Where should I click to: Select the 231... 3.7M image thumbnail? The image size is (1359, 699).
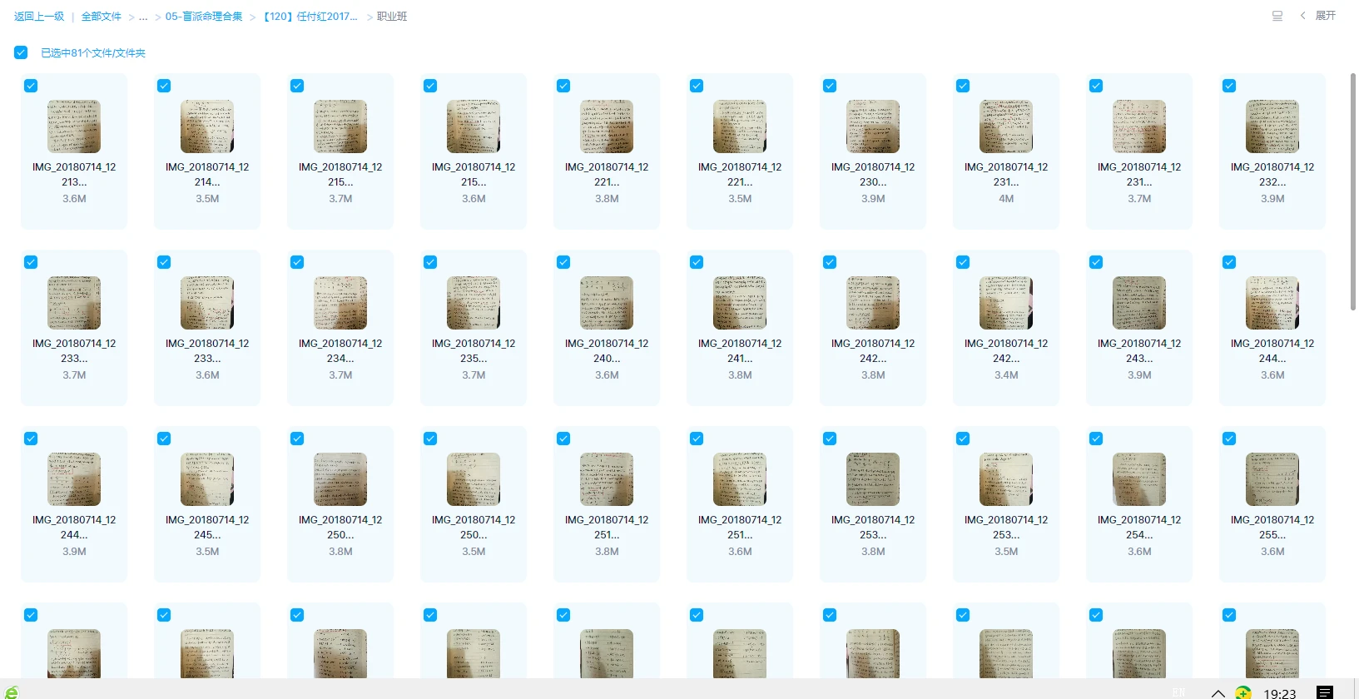point(1139,126)
